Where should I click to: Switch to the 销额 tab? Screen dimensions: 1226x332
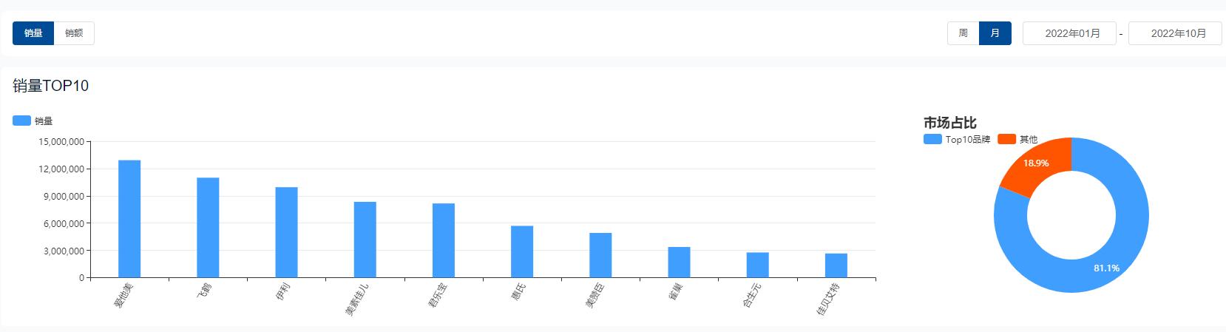coord(74,33)
